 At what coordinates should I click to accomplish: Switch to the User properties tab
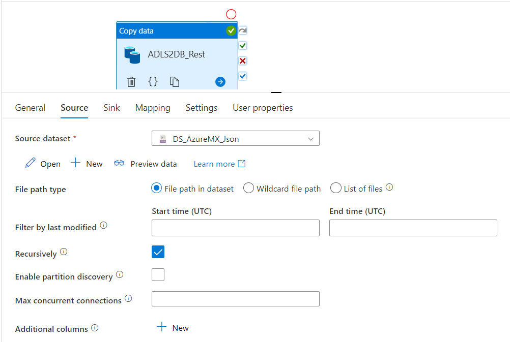(263, 108)
